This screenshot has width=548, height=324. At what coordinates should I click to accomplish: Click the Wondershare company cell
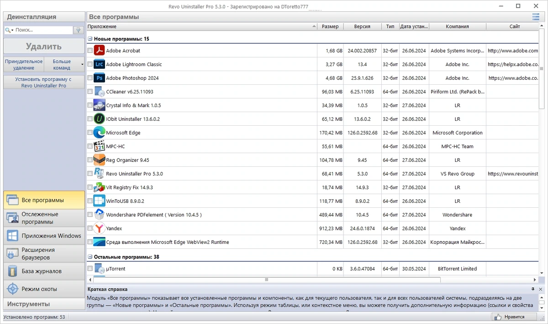tap(457, 215)
